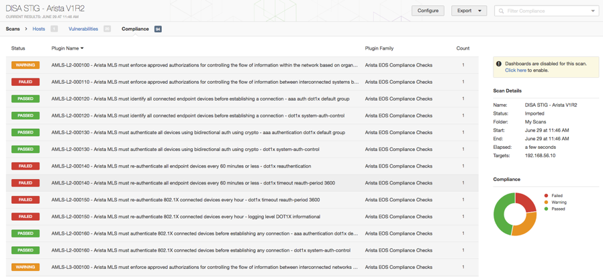Click the Configure button
The width and height of the screenshot is (603, 277).
point(428,11)
